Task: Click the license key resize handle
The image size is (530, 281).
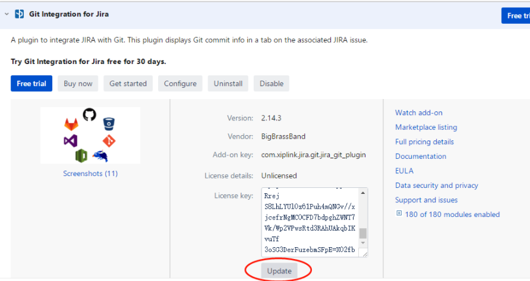Action: [365, 254]
